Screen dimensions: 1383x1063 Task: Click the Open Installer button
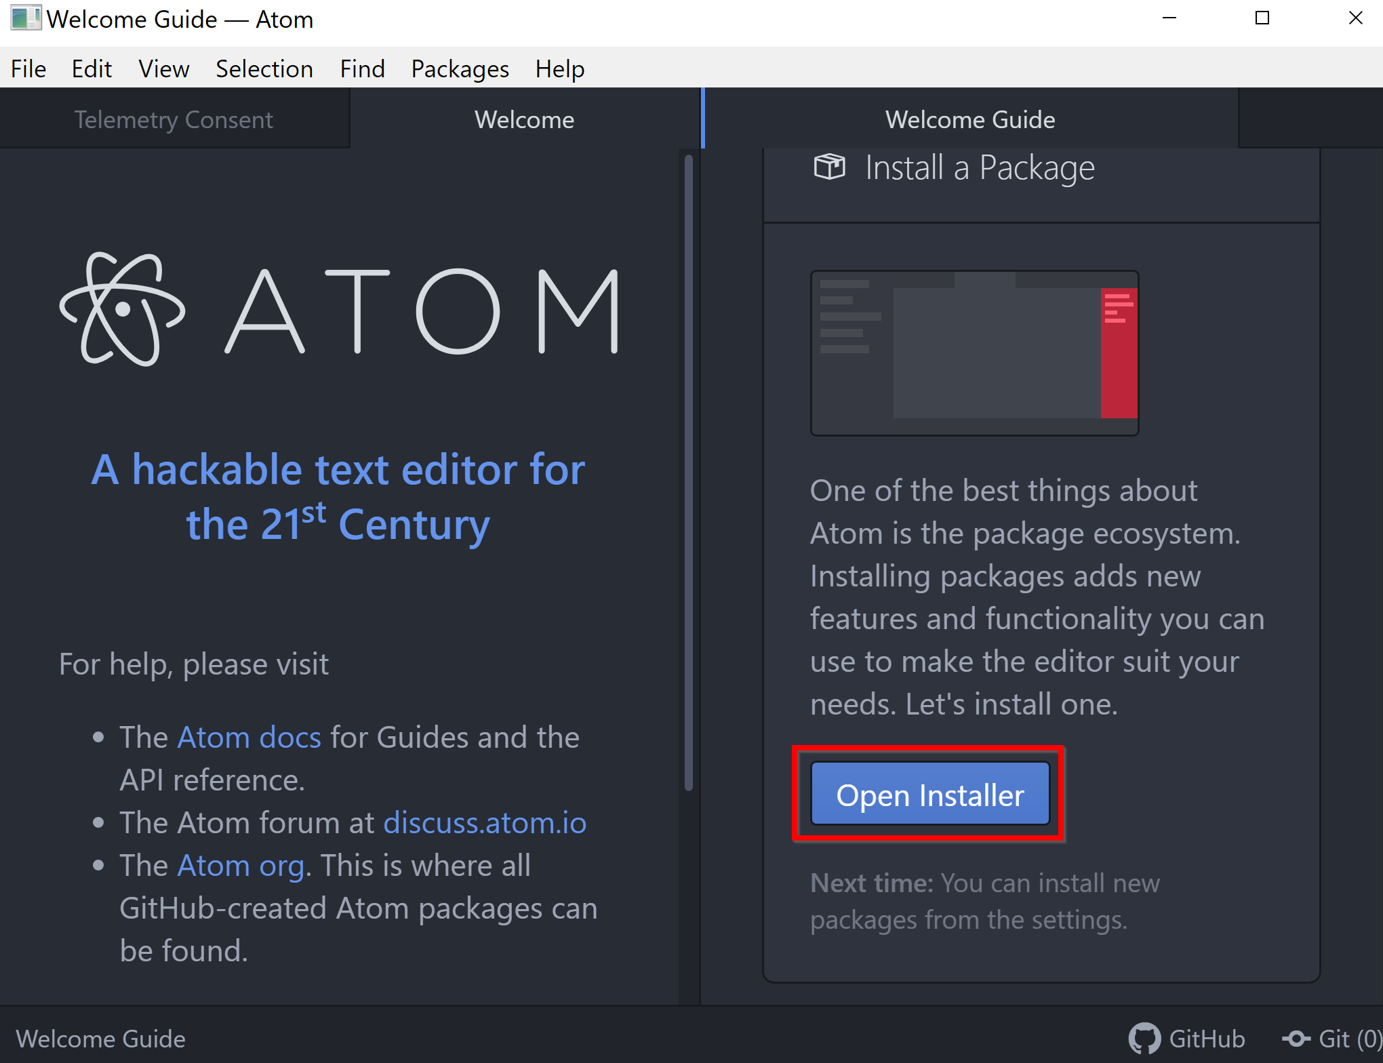pos(930,795)
